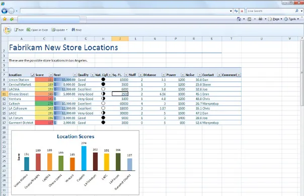Click the full circle icon in Garment District row

(x=103, y=123)
